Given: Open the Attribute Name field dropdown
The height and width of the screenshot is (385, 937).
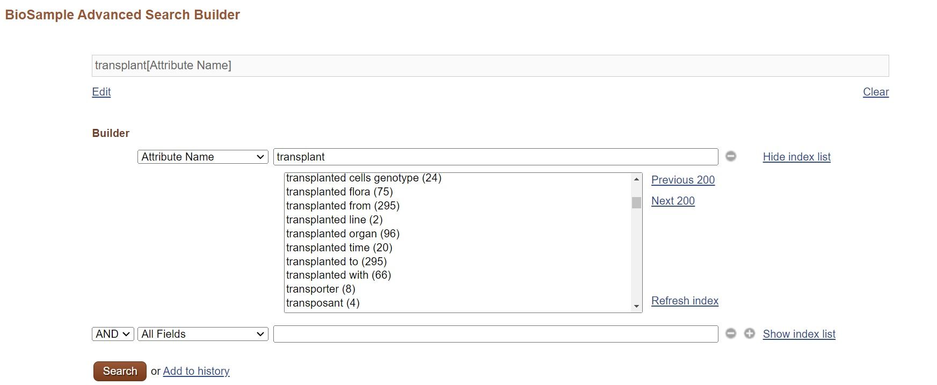Looking at the screenshot, I should point(202,157).
